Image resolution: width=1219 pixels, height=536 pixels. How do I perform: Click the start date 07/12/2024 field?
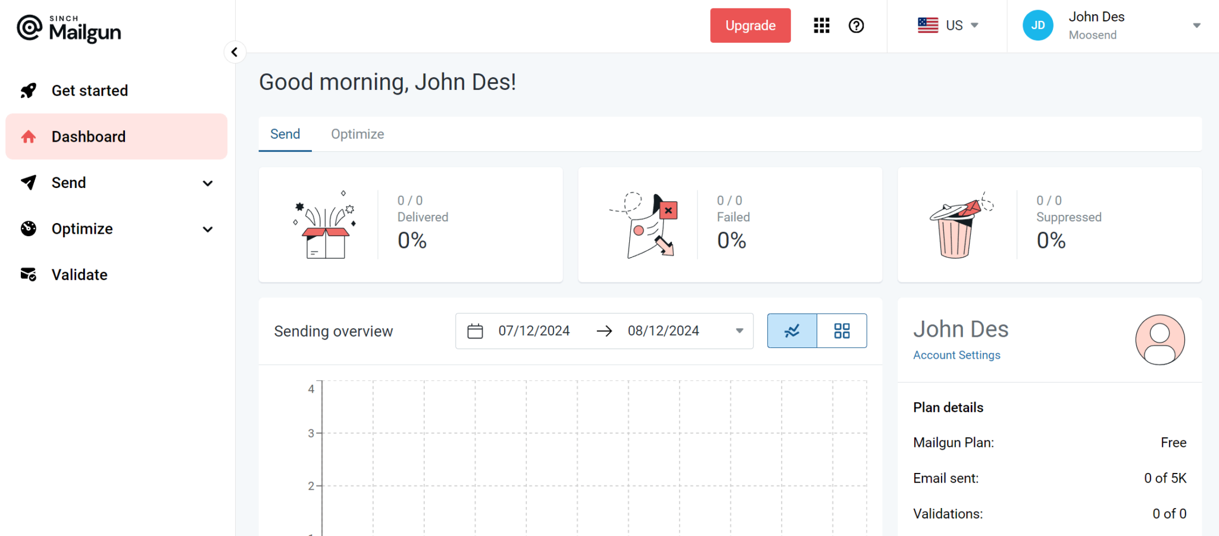pyautogui.click(x=534, y=331)
